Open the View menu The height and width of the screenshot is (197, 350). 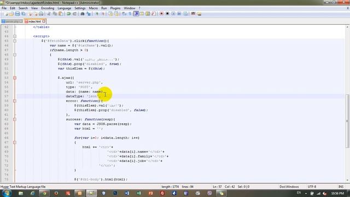coord(34,8)
